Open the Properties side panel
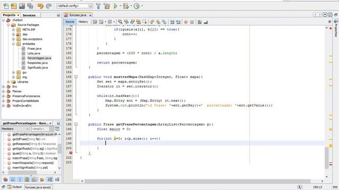The width and height of the screenshot is (339, 190). 336,28
